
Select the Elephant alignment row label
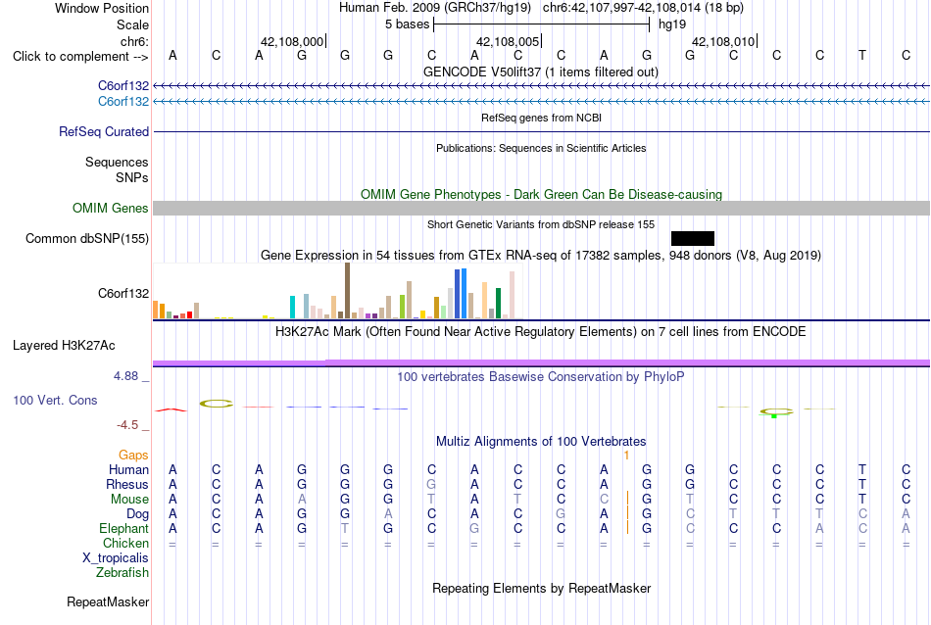123,529
